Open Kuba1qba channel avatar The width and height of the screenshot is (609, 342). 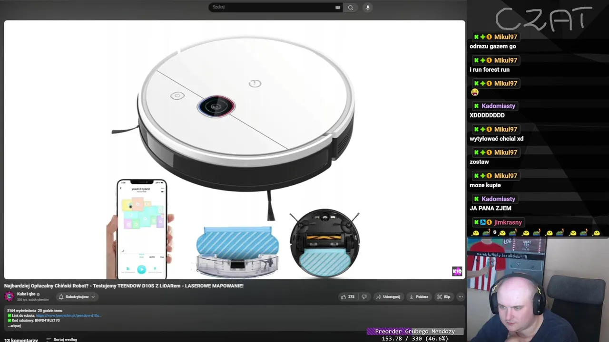pyautogui.click(x=9, y=296)
